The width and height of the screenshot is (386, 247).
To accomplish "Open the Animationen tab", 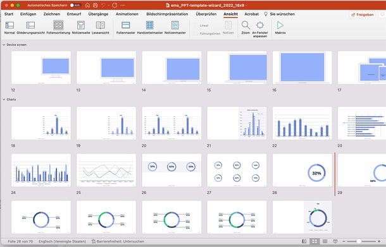I will point(127,14).
